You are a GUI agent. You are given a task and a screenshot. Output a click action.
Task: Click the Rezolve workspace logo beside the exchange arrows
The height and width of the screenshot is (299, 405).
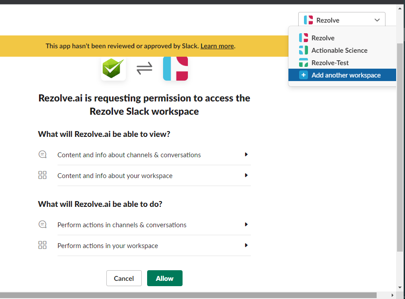[x=175, y=68]
